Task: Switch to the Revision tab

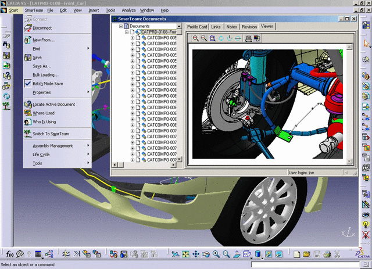Action: [x=249, y=27]
